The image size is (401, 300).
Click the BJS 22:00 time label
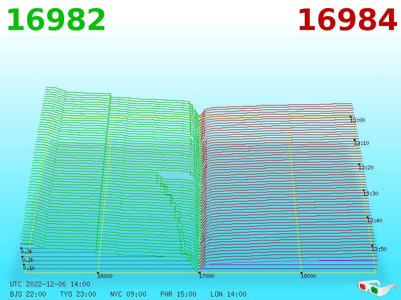[28, 294]
